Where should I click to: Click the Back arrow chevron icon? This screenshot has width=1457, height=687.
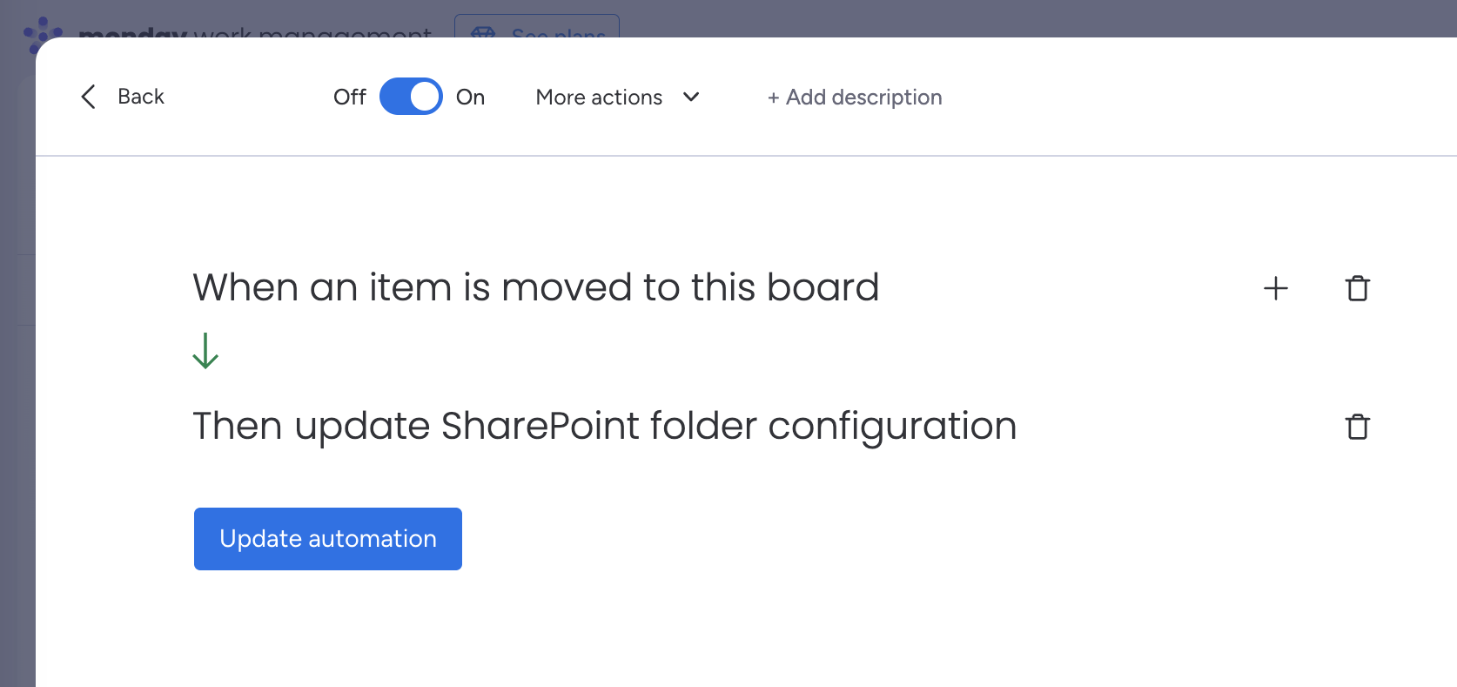click(x=88, y=97)
